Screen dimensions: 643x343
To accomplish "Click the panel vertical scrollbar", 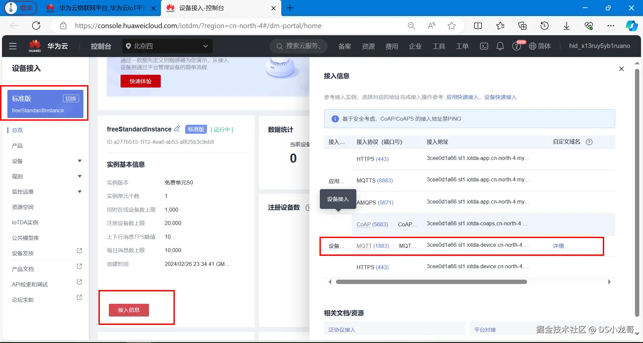I will 637,193.
